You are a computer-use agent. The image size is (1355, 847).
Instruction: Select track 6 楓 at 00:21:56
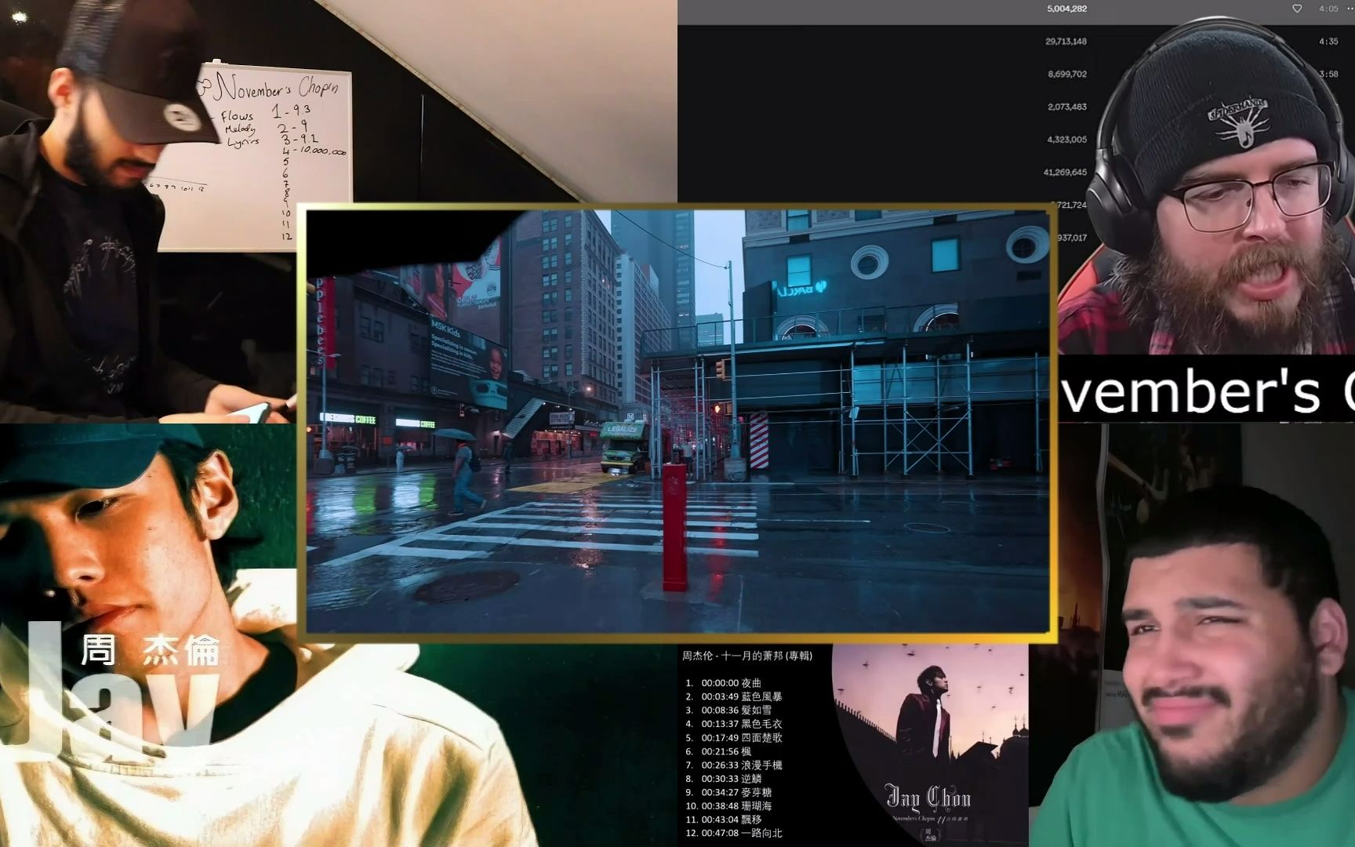click(718, 751)
